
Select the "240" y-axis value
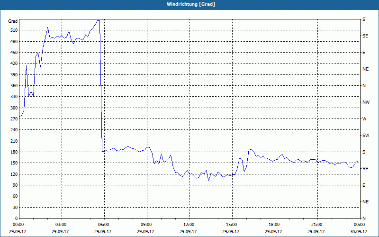(14, 129)
